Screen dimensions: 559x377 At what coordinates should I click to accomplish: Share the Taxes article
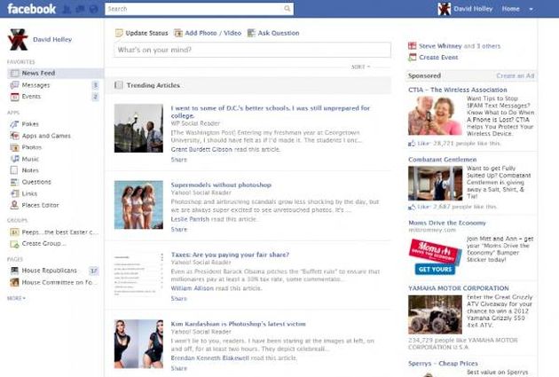[x=179, y=299]
